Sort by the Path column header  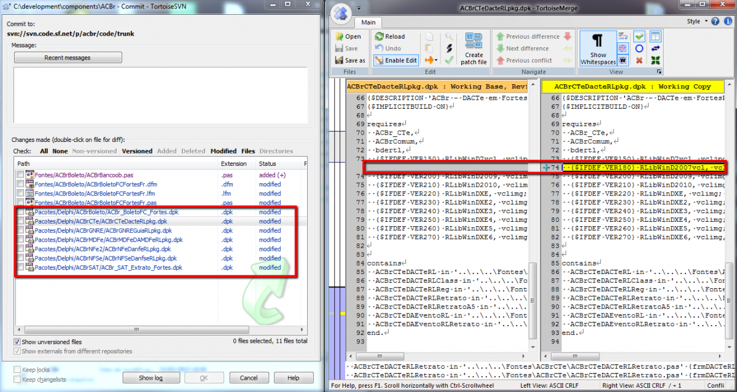(117, 164)
